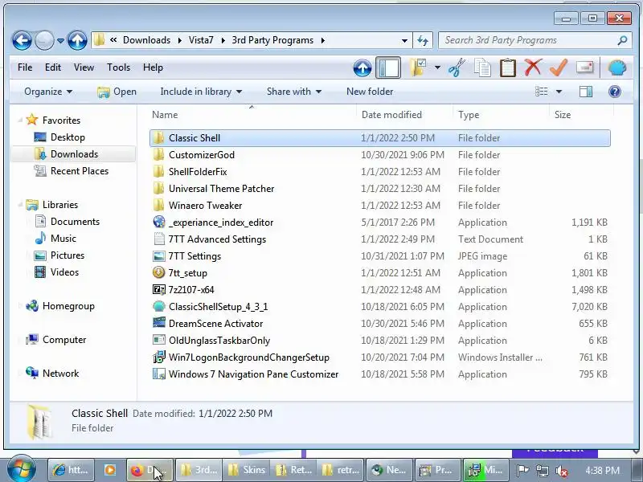The width and height of the screenshot is (643, 482).
Task: Toggle the preview pane button
Action: 586,92
